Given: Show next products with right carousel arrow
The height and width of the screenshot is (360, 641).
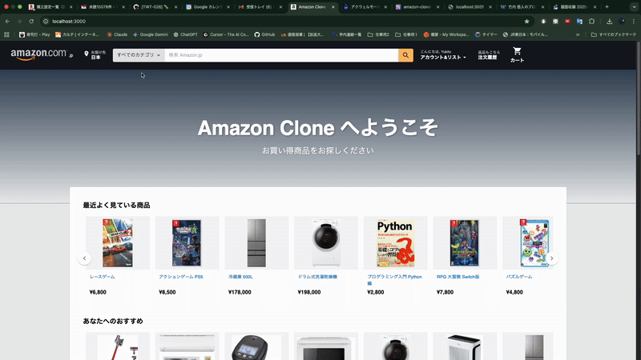Looking at the screenshot, I should coord(551,258).
